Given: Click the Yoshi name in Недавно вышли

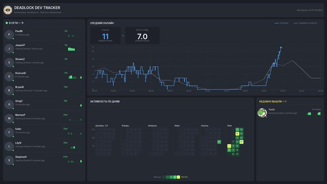Looking at the screenshot, I should (271, 110).
